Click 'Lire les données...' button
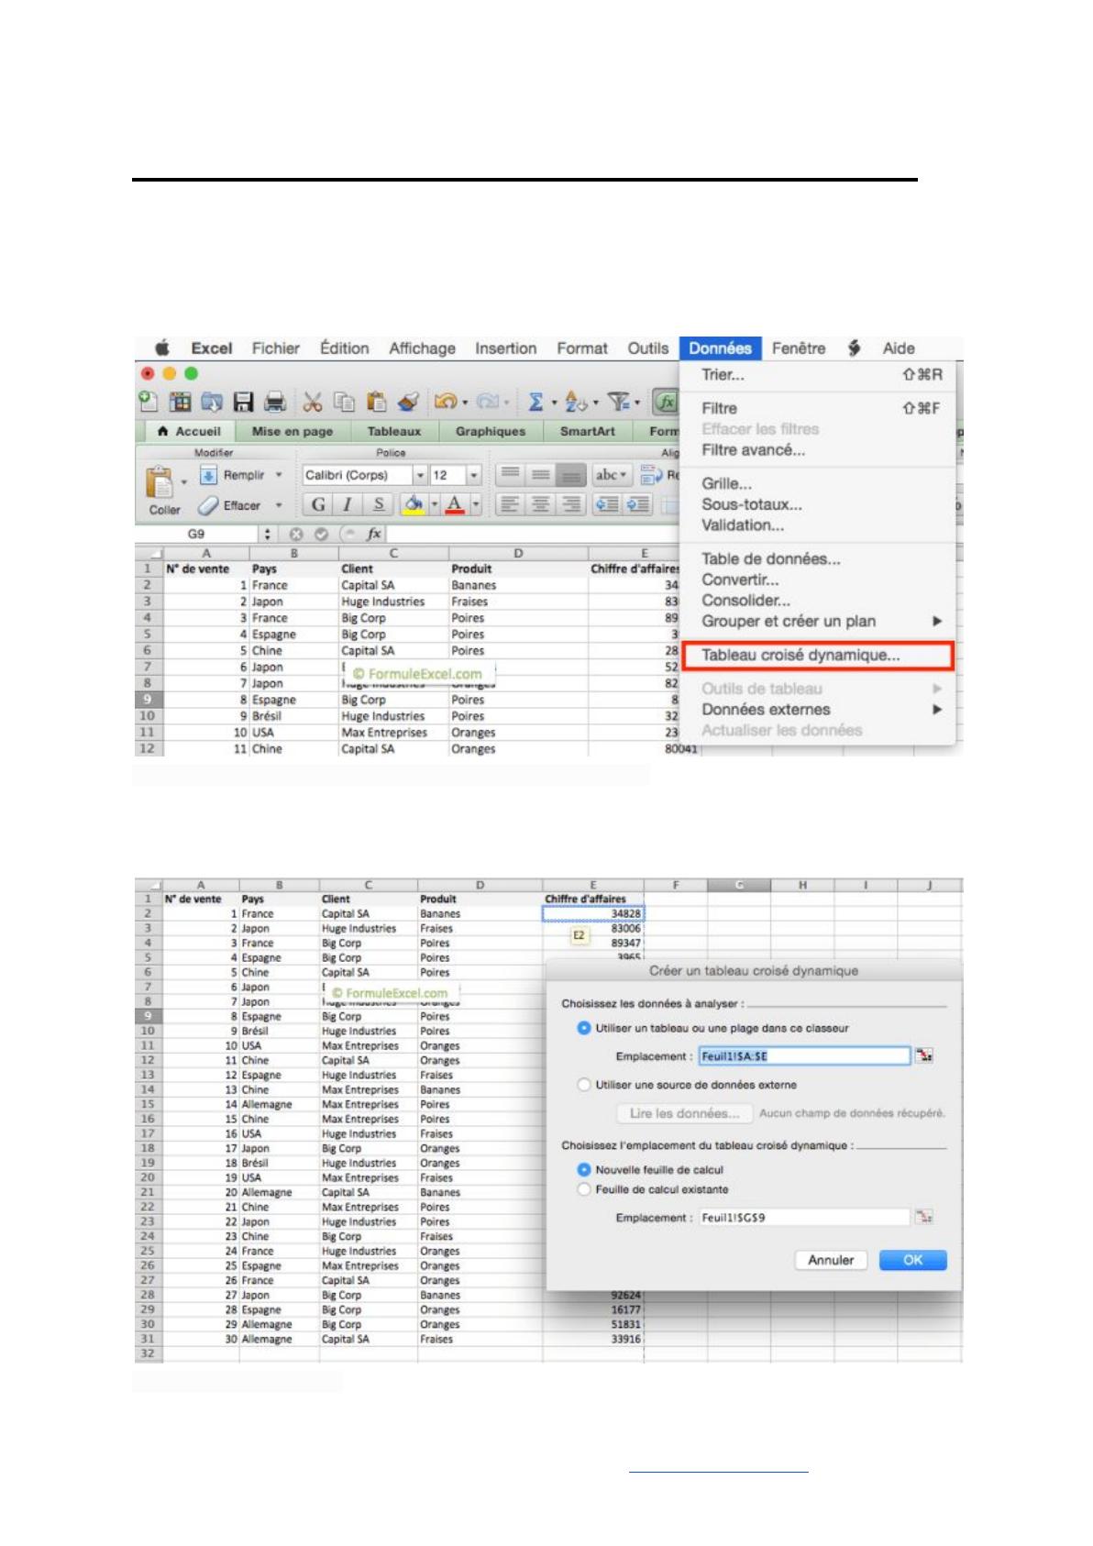Screen dimensions: 1093x1546 684,1113
